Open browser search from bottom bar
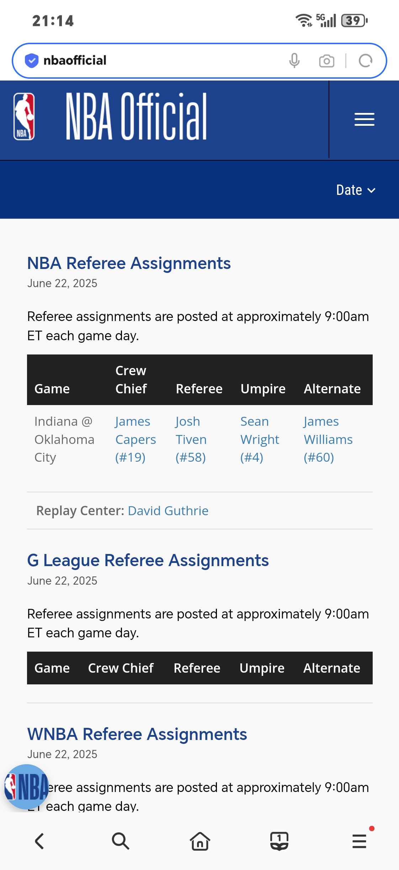This screenshot has height=870, width=399. (120, 841)
